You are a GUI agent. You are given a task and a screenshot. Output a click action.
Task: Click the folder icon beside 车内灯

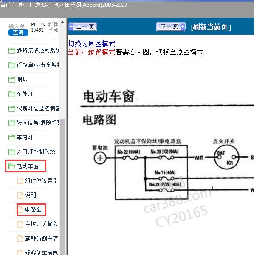(x=12, y=138)
